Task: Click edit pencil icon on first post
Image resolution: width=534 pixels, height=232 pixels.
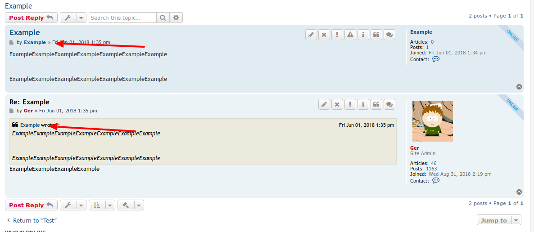Action: pyautogui.click(x=311, y=35)
